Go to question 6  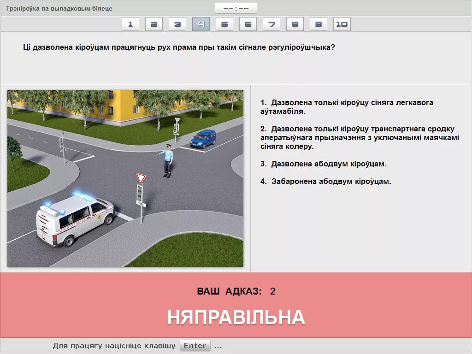coord(248,24)
